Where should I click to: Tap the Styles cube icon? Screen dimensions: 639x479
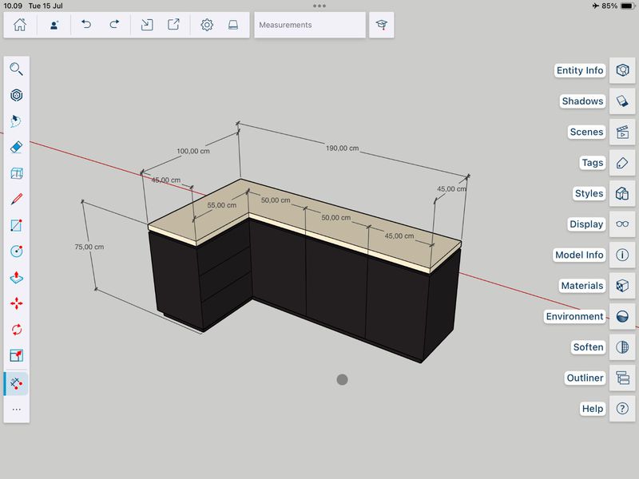[x=622, y=193]
